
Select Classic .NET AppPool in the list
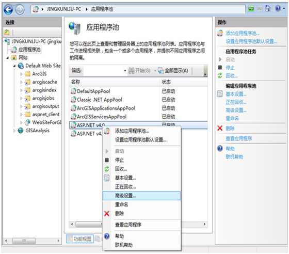click(x=138, y=100)
